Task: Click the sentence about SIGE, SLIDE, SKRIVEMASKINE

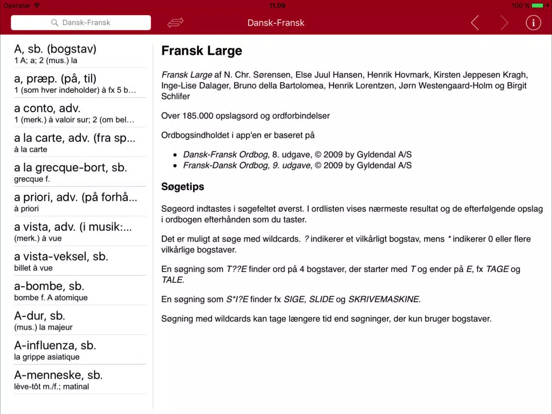Action: tap(291, 299)
